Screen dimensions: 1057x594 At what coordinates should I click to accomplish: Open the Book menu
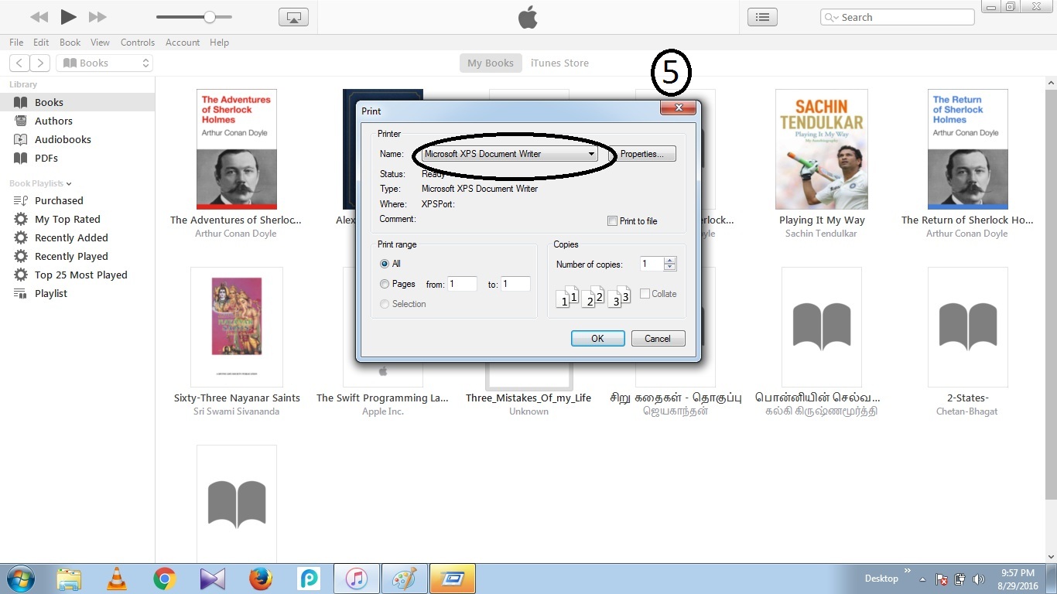[70, 43]
